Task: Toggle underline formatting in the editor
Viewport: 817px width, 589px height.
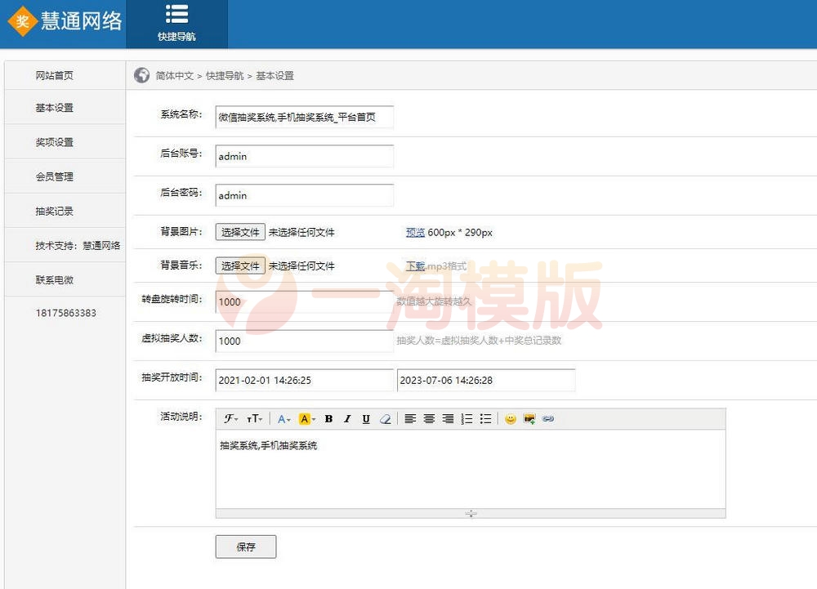Action: point(366,418)
